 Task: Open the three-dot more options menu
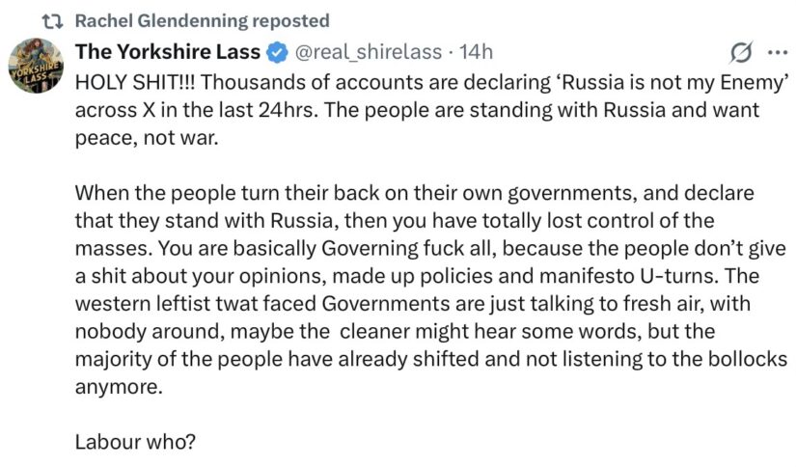click(778, 52)
